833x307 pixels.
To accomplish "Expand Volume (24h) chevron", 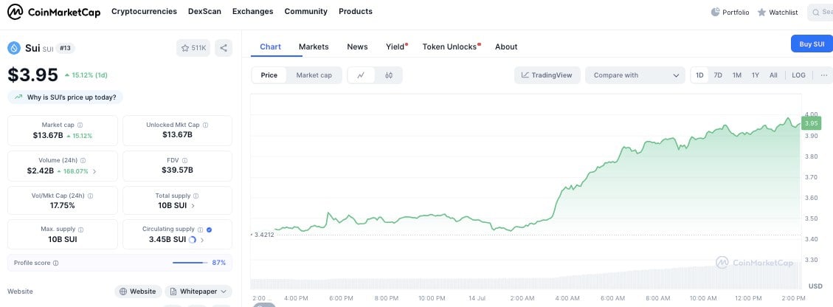I will pyautogui.click(x=94, y=171).
